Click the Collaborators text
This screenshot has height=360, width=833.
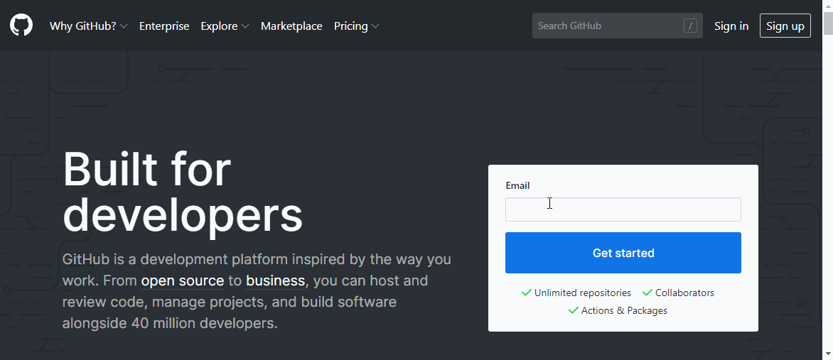[x=684, y=293]
